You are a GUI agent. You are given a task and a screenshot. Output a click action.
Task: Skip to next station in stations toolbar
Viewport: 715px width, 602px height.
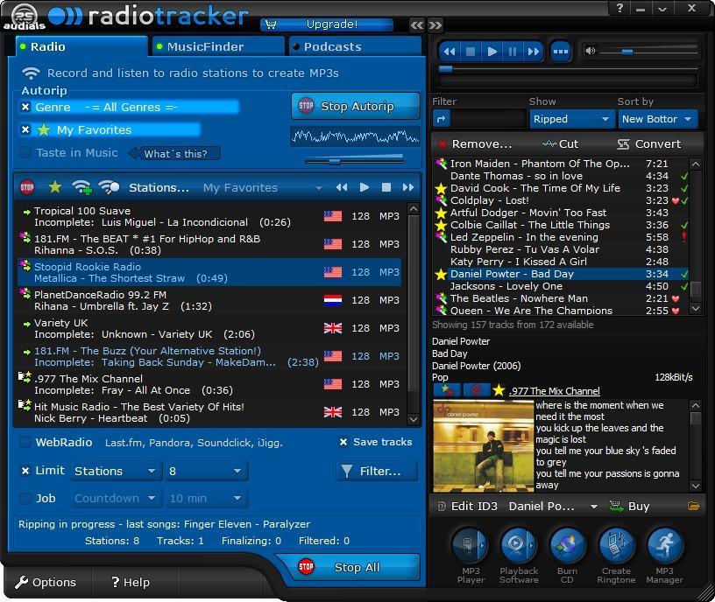(408, 187)
